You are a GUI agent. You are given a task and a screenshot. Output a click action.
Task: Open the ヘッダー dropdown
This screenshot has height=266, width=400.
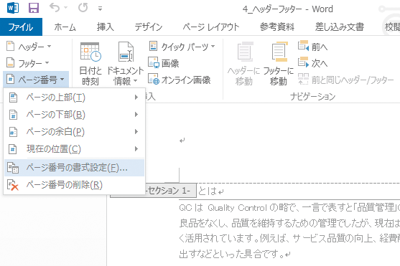(x=29, y=47)
